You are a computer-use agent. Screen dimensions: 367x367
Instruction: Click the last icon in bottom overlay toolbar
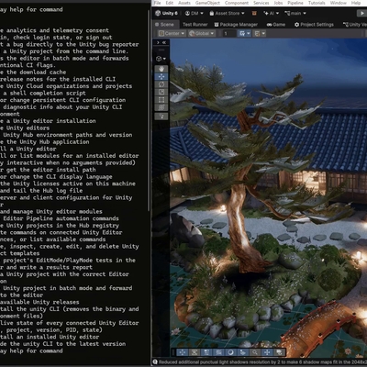click(x=279, y=352)
